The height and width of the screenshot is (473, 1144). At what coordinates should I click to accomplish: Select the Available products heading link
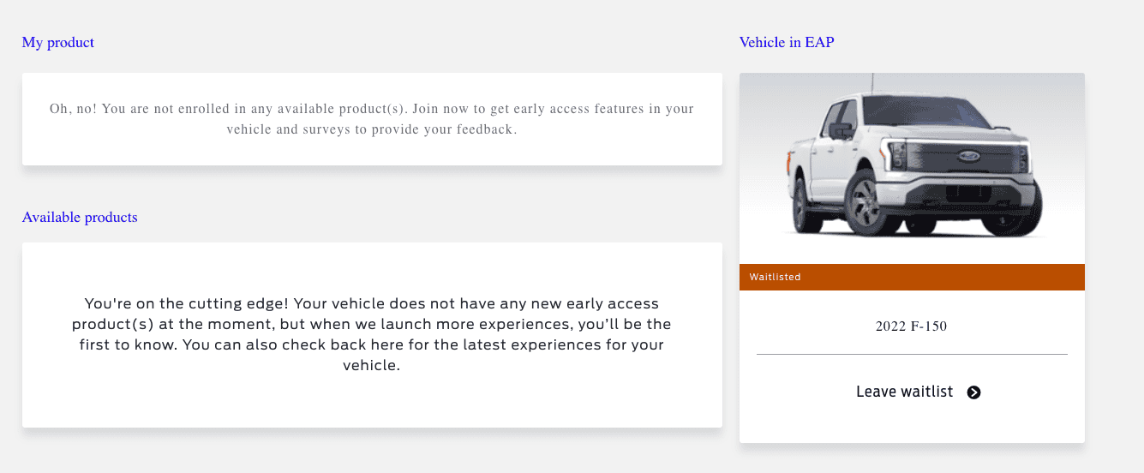[x=80, y=217]
